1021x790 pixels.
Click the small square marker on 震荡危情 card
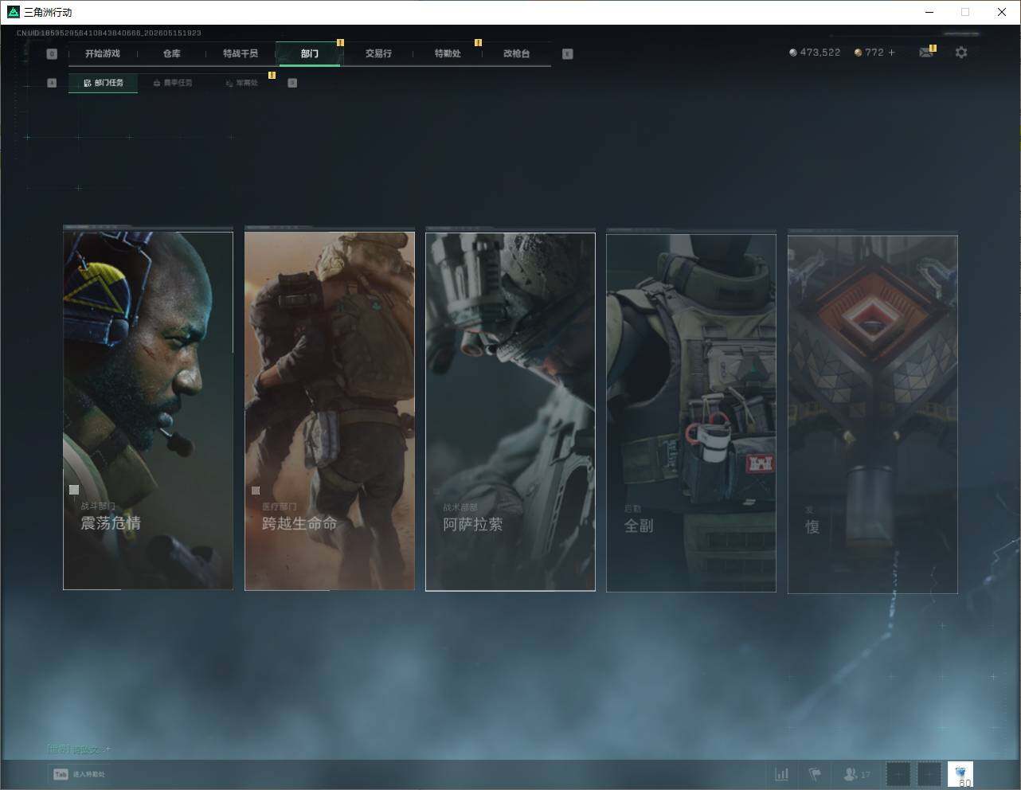coord(74,490)
